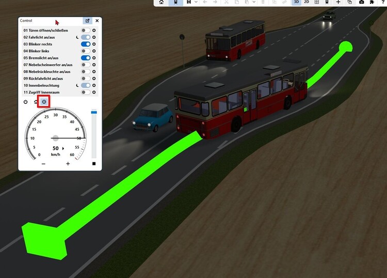Enable 07 Nebelscheinwerfer an/aus switch
This screenshot has width=387, height=278.
pos(86,65)
